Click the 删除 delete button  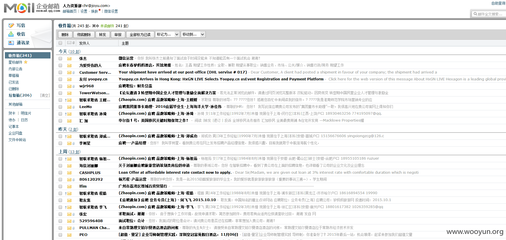coord(65,35)
